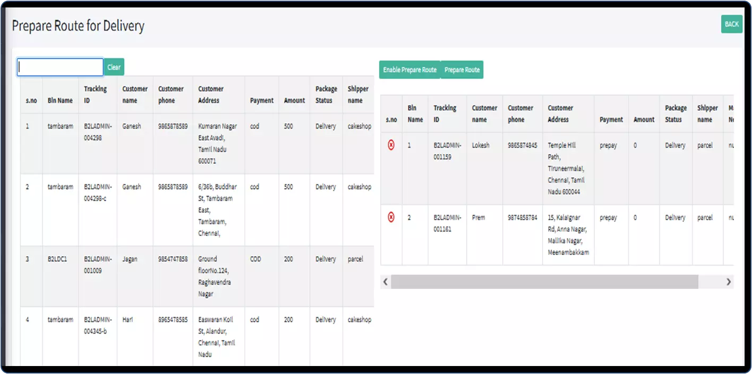This screenshot has width=752, height=374.
Task: Select tracking ID B2LADMIN-004345-b row
Action: (98, 325)
